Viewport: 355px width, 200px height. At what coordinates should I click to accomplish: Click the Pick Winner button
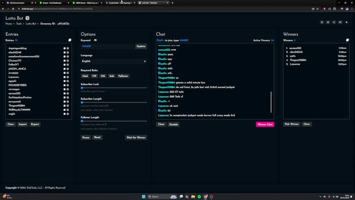(292, 124)
